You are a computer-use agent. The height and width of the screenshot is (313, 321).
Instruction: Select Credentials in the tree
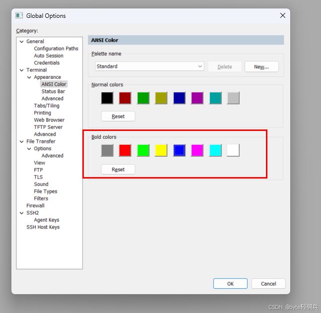(x=47, y=63)
